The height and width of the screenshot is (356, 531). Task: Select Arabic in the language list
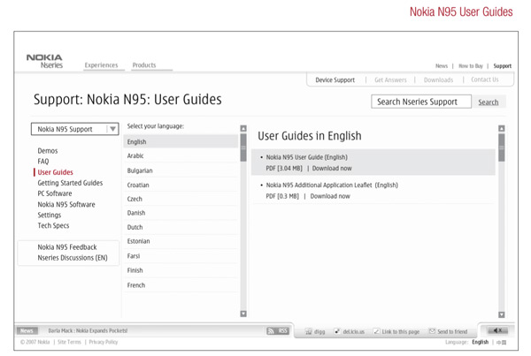(181, 155)
